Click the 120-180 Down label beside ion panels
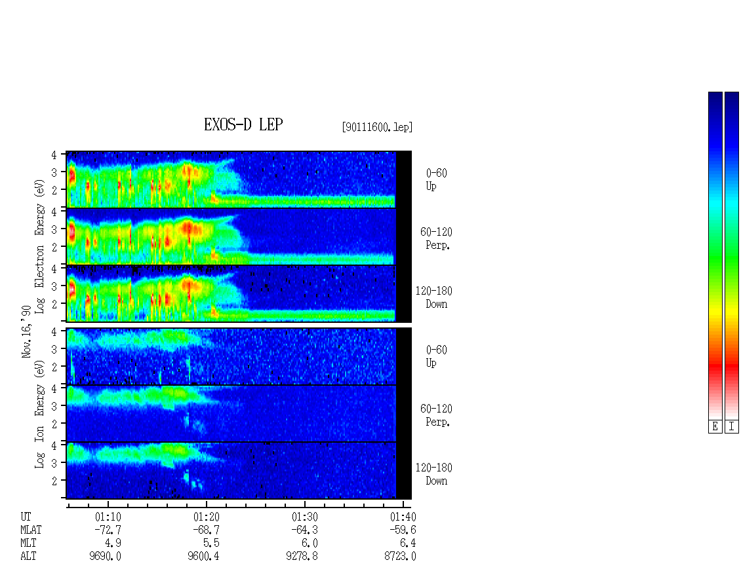The image size is (741, 573). (434, 474)
